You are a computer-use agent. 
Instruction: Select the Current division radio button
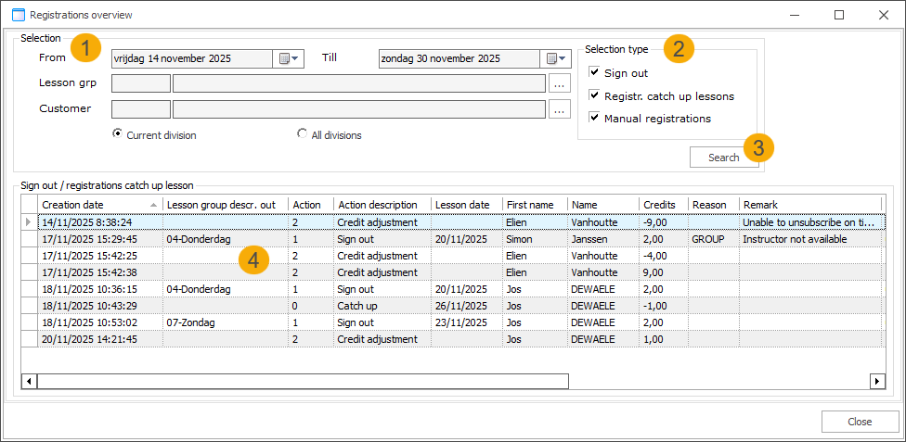(x=118, y=134)
